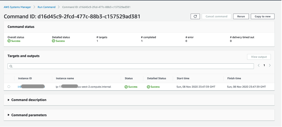Click the Success status in the instance row
This screenshot has width=282, height=127.
tap(131, 87)
